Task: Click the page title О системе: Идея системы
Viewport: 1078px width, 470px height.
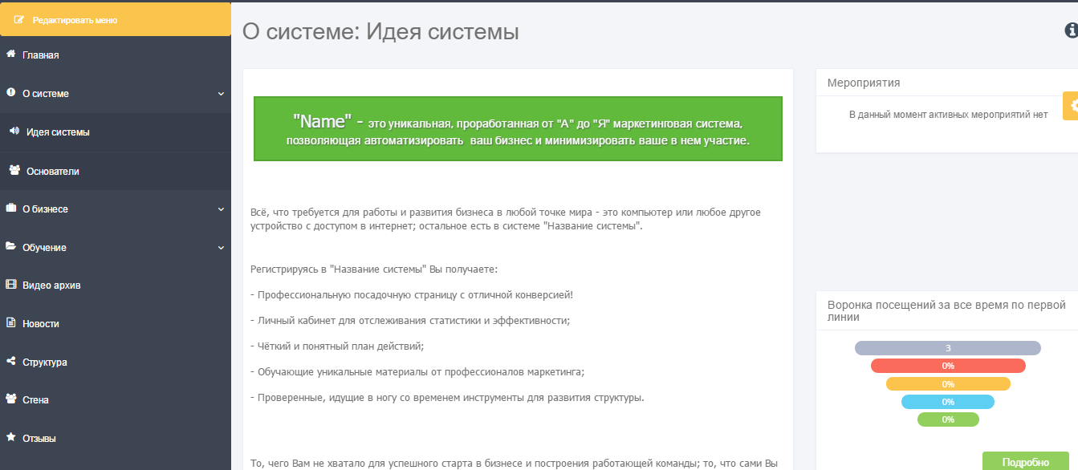Action: pyautogui.click(x=380, y=32)
